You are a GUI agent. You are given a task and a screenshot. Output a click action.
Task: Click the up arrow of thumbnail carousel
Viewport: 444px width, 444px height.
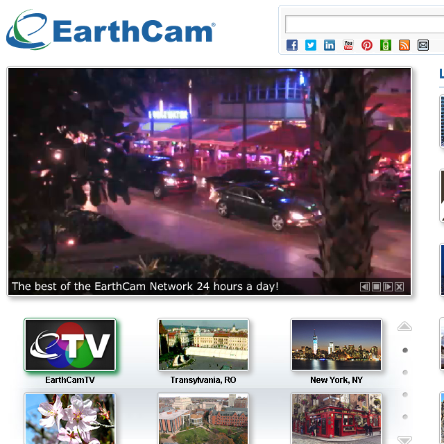tap(404, 327)
